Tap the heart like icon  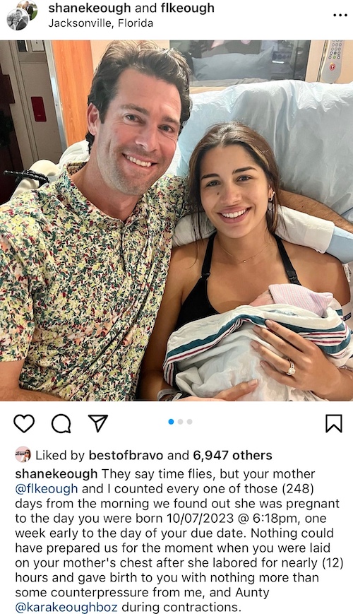pyautogui.click(x=24, y=423)
